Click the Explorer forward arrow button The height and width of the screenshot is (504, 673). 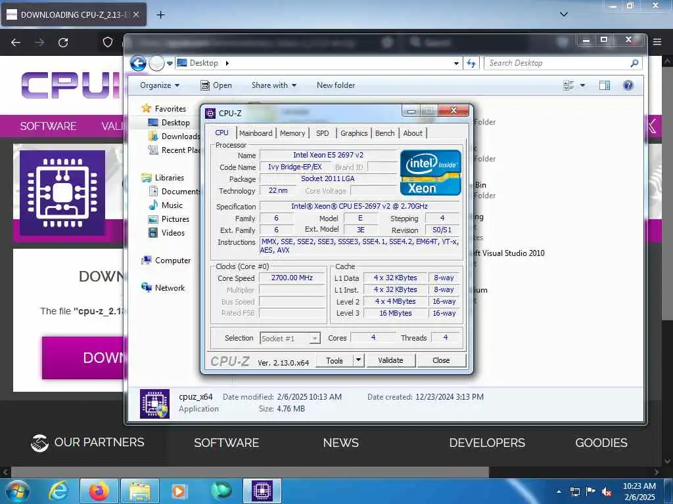pyautogui.click(x=156, y=64)
